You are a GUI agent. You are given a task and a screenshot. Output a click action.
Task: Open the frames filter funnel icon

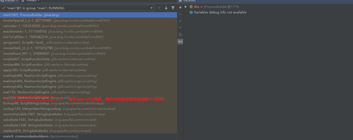pos(173,8)
